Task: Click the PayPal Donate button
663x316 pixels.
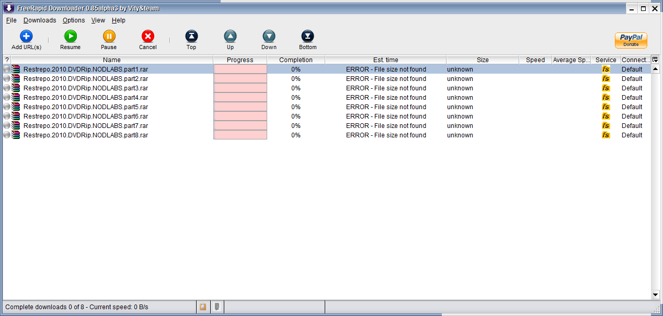Action: coord(631,40)
